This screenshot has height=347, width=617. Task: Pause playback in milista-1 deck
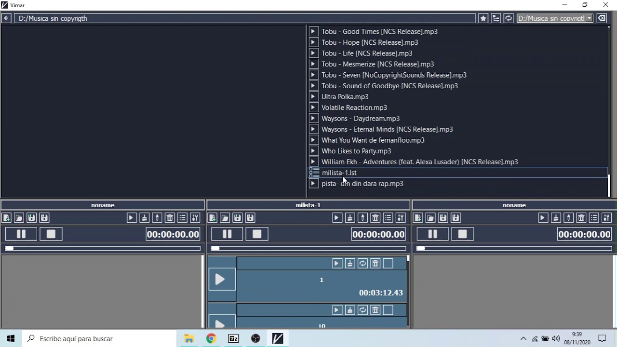[x=227, y=234]
